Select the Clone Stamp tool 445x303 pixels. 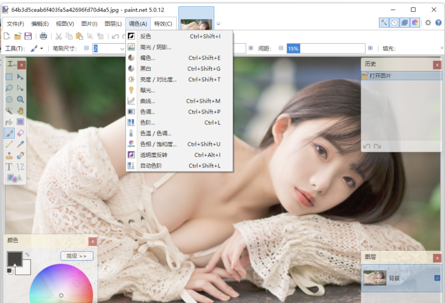(9, 155)
